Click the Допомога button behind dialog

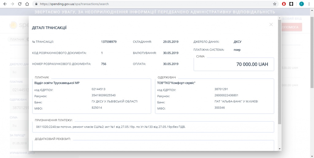click(x=292, y=27)
